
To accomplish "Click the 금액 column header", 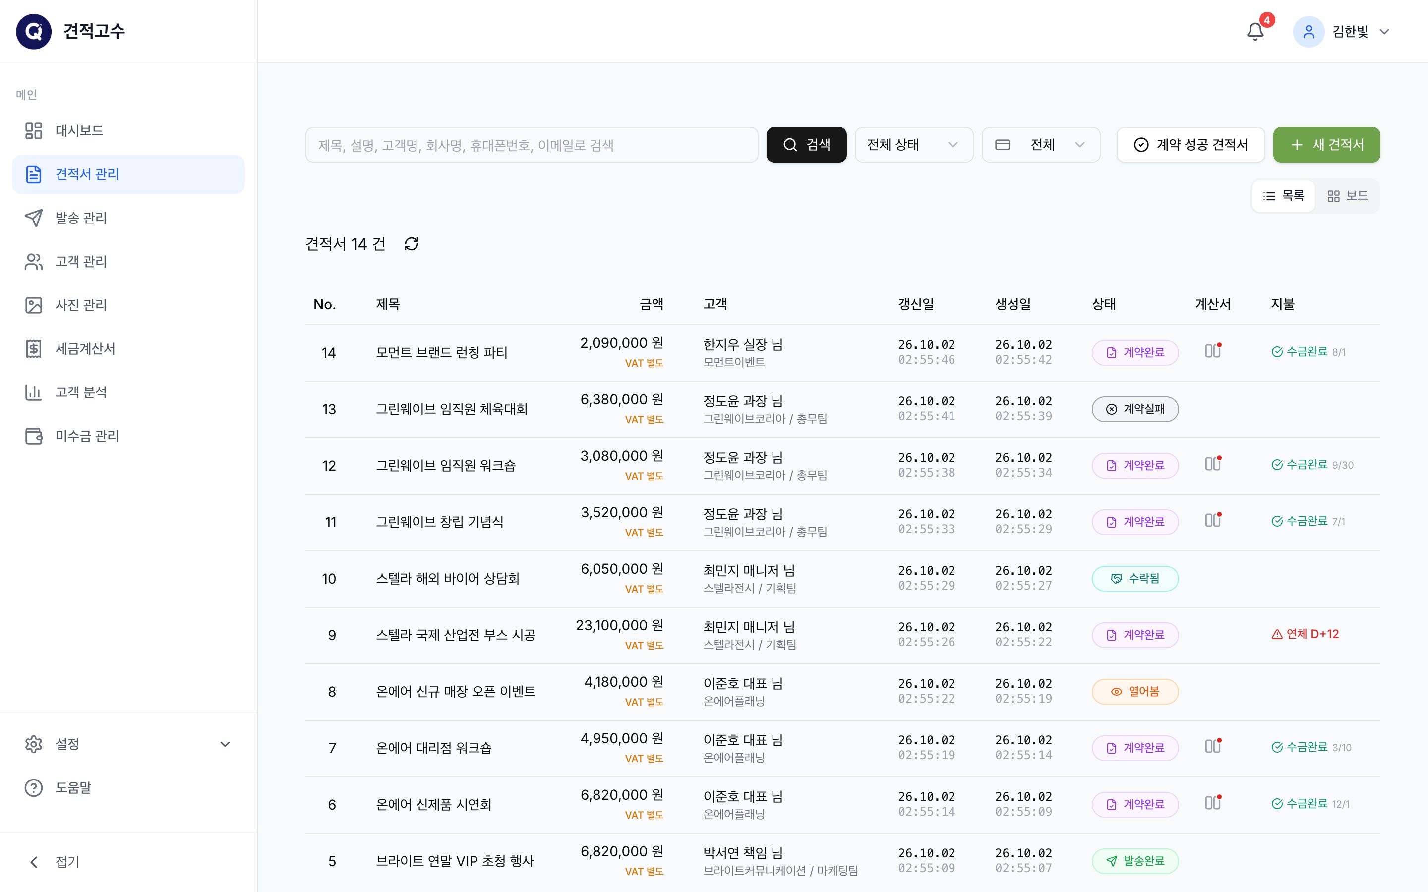I will pyautogui.click(x=652, y=304).
